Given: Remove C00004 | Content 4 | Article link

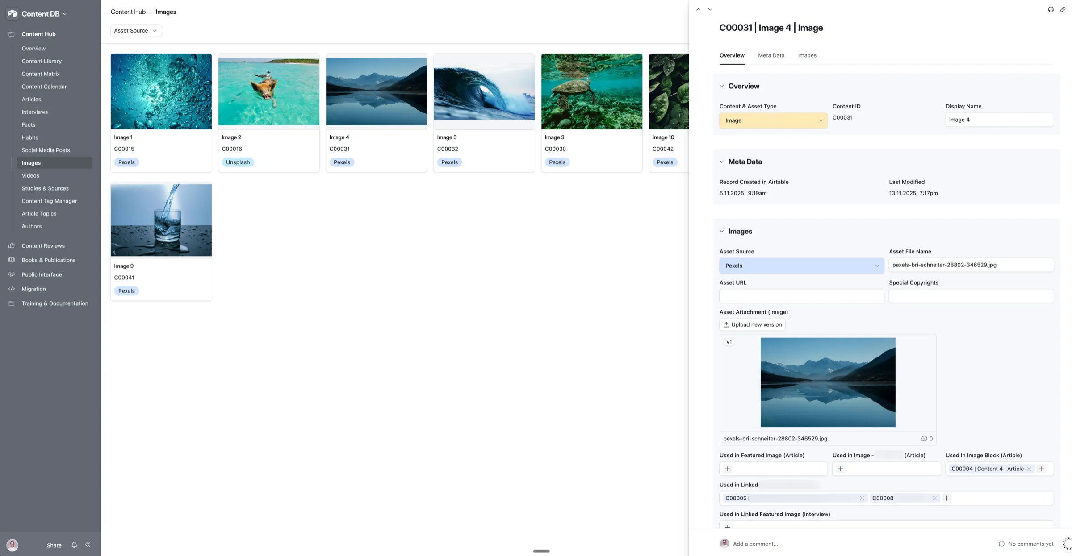Looking at the screenshot, I should click(1029, 469).
